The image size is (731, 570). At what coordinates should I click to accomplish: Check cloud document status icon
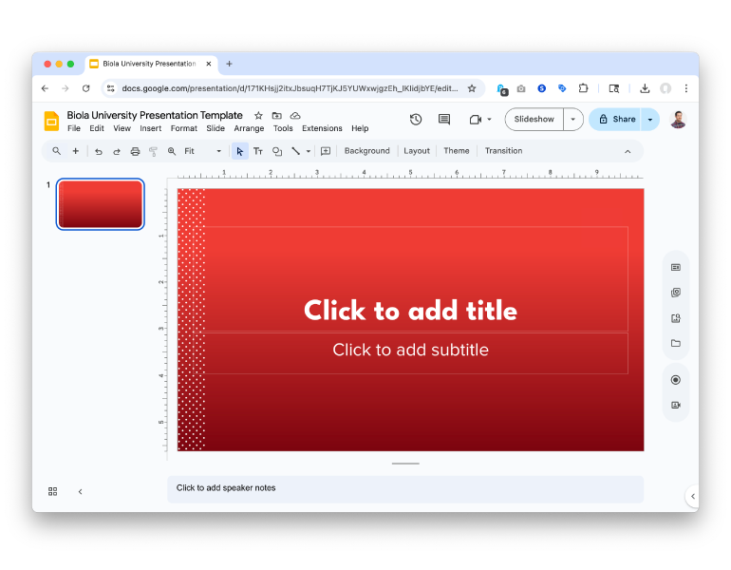coord(295,115)
